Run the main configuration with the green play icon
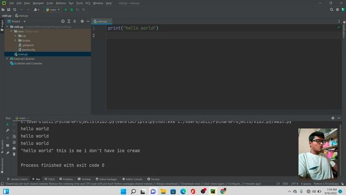Image resolution: width=346 pixels, height=195 pixels. pyautogui.click(x=66, y=10)
